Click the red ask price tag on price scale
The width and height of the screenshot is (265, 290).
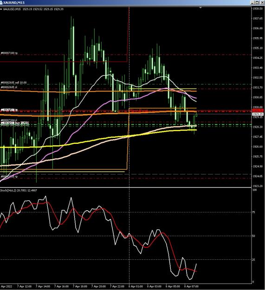pyautogui.click(x=258, y=110)
